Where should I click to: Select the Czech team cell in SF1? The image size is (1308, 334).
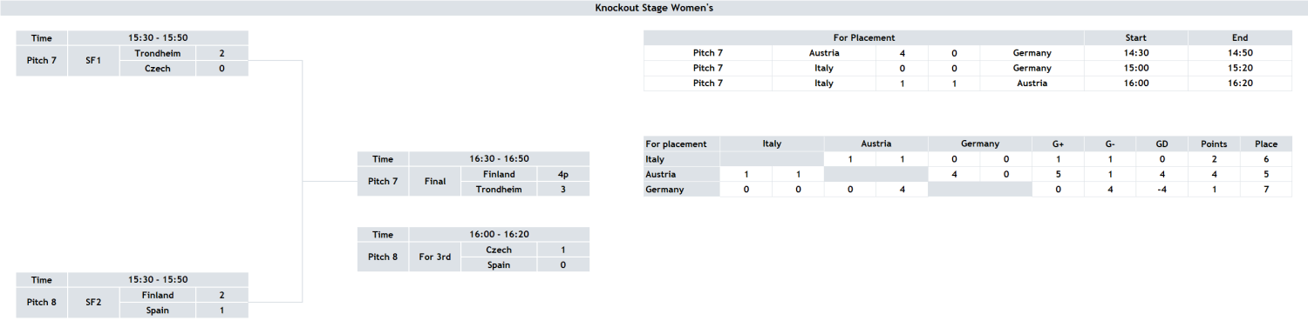pos(157,68)
